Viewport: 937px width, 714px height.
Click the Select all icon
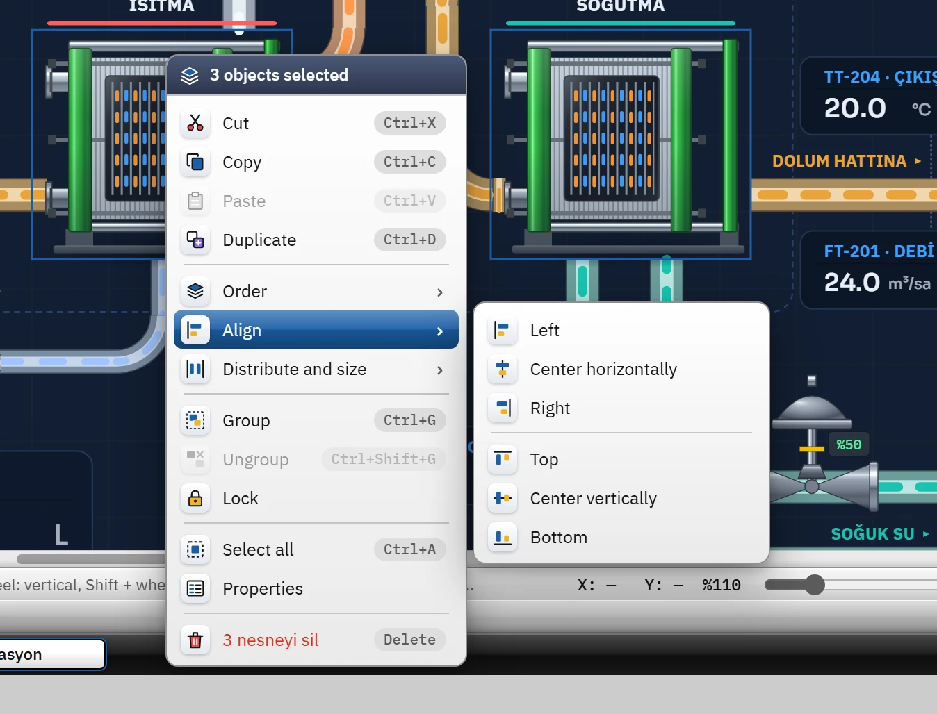pos(195,549)
